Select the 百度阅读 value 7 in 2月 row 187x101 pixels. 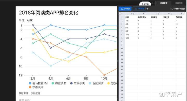(x=180, y=21)
